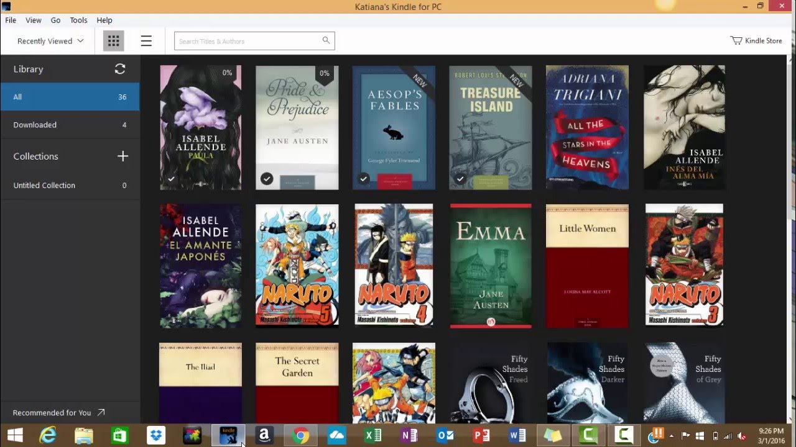Screen dimensions: 796x447
Task: Launch Excel from the taskbar
Action: point(373,436)
